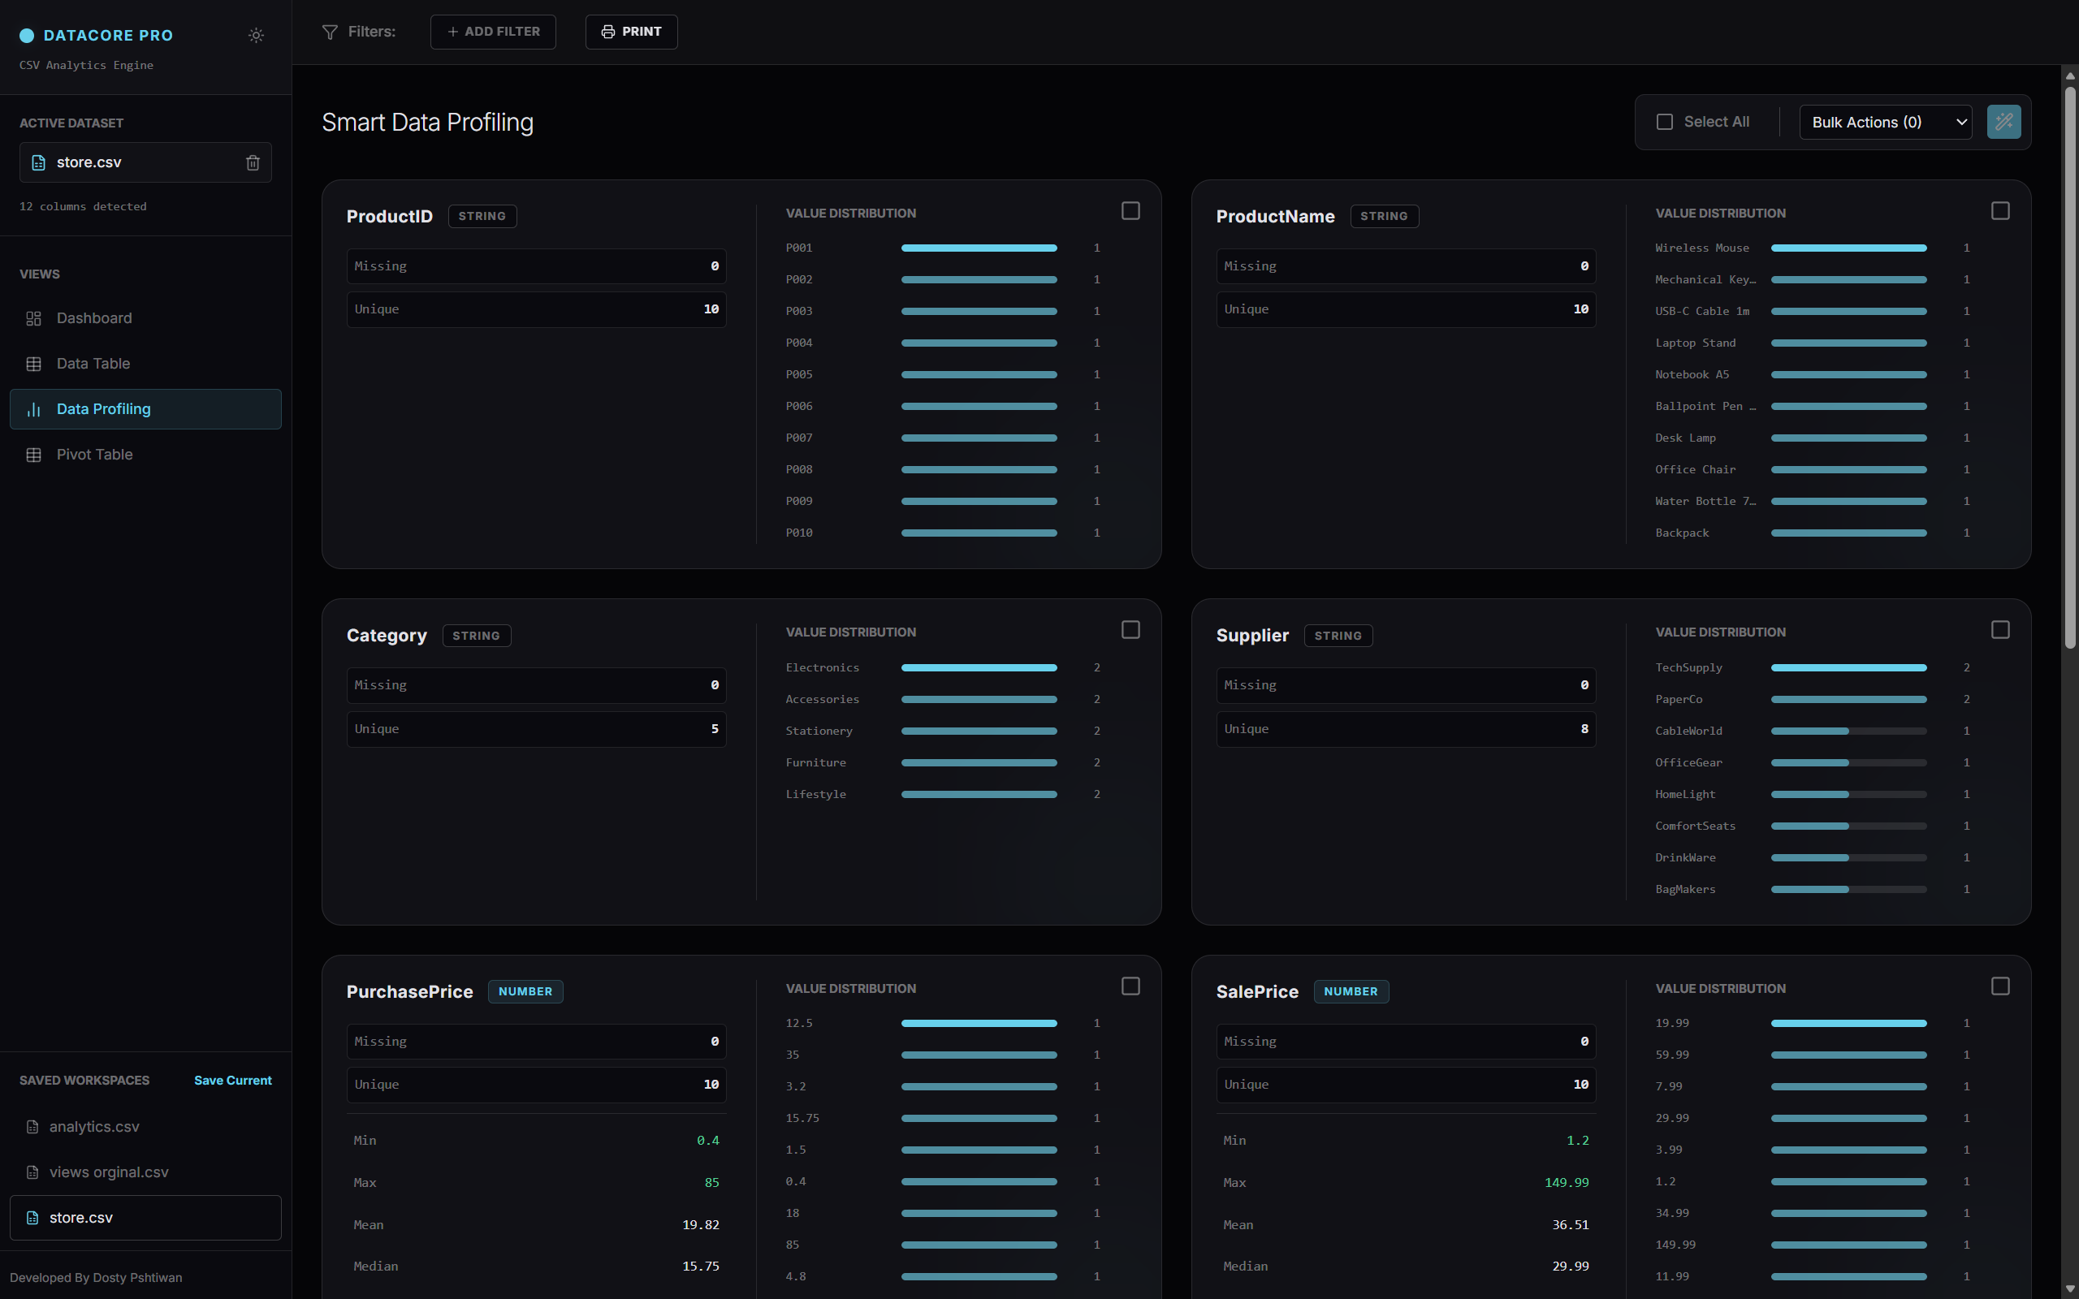Click the Smart Data Profiling heading
This screenshot has width=2079, height=1299.
click(427, 123)
